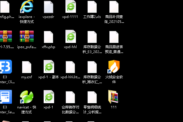183x122 pixels.
Task: Select the 库存数据分析_E3 file
Action: point(92,37)
